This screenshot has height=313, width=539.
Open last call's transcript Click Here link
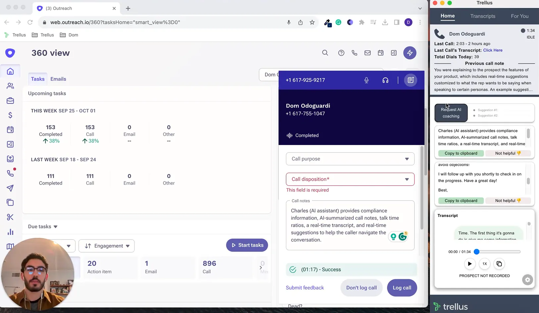pyautogui.click(x=493, y=50)
